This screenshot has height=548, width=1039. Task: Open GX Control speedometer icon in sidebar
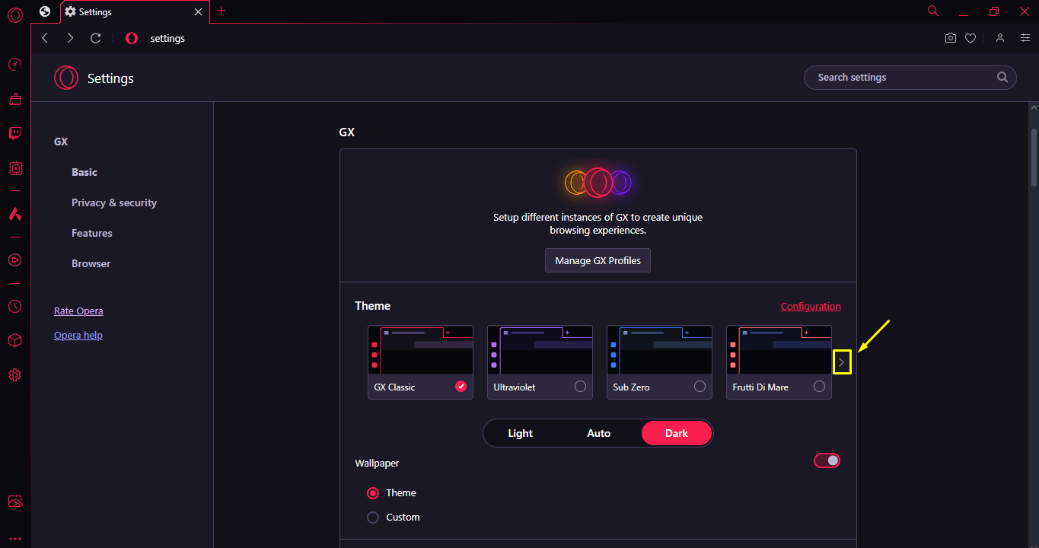14,65
